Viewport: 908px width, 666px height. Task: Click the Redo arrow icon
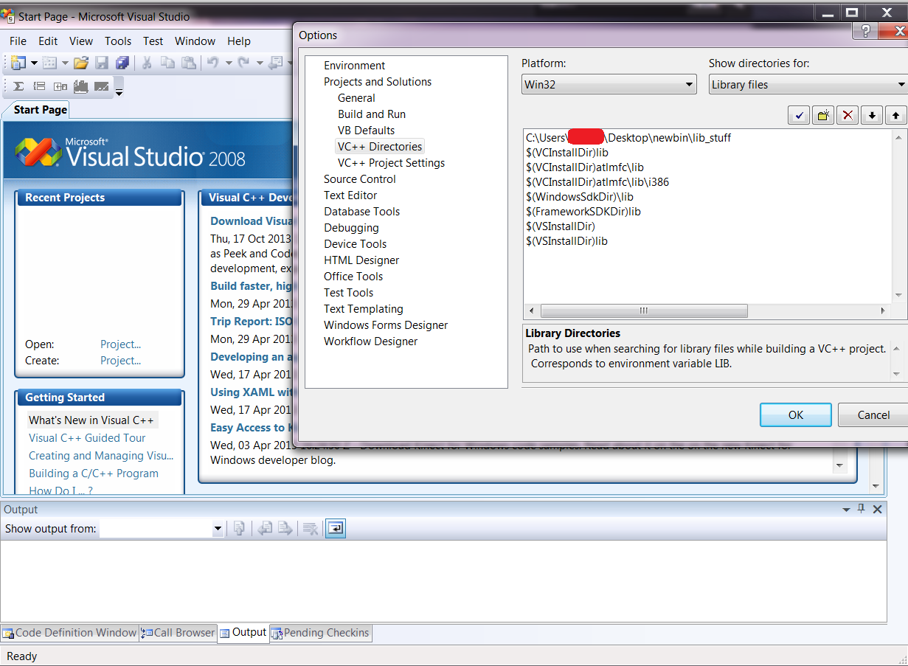tap(244, 63)
